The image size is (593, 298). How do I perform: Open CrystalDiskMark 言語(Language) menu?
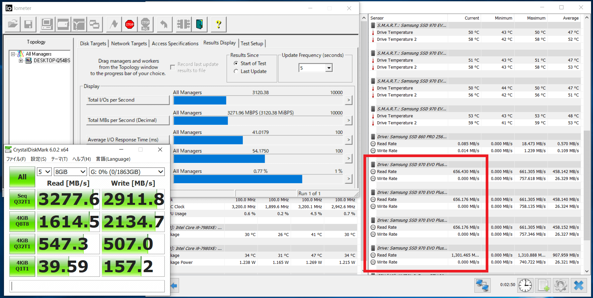(x=113, y=159)
